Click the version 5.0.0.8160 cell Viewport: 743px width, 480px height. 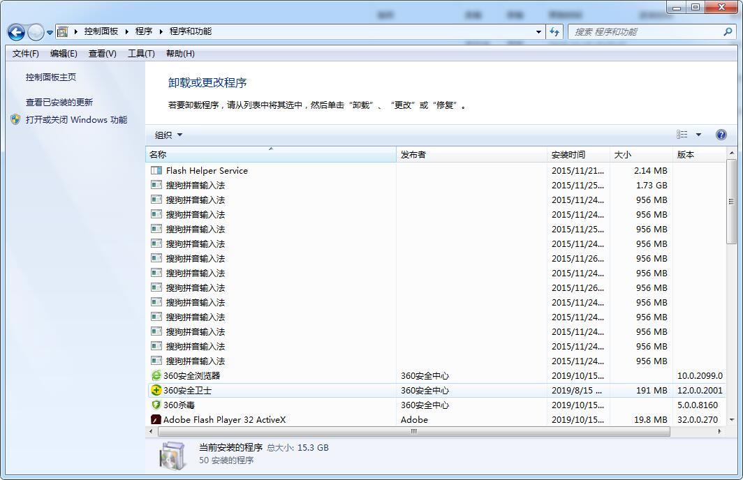tap(698, 405)
